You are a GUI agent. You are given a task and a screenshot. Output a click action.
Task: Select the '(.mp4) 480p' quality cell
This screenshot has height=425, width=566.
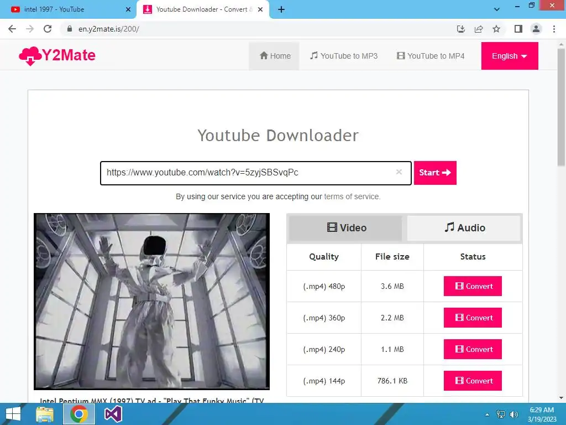[324, 286]
